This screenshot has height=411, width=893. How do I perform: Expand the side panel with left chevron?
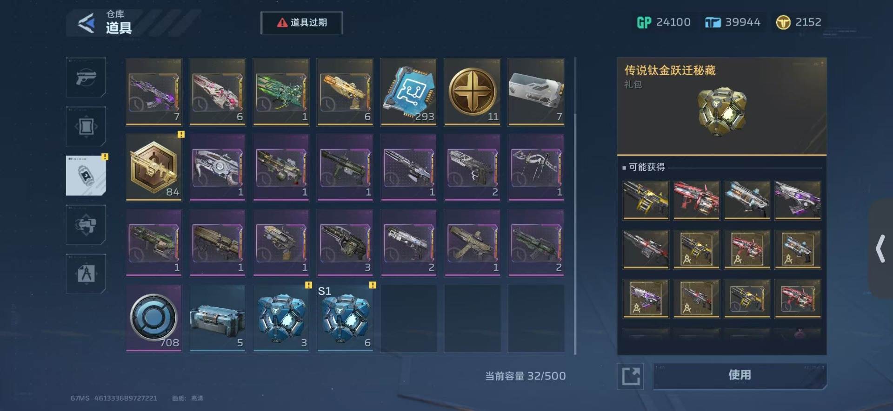(880, 249)
